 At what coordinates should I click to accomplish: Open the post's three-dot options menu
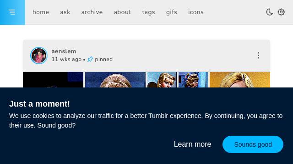tap(258, 56)
